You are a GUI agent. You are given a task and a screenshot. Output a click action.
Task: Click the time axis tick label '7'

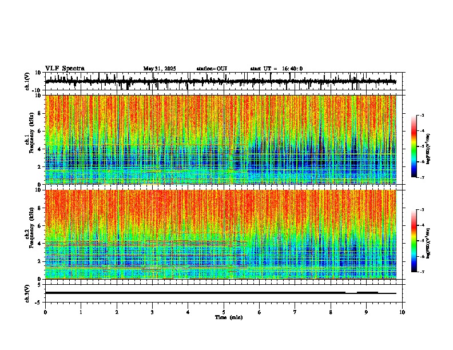pos(295,312)
